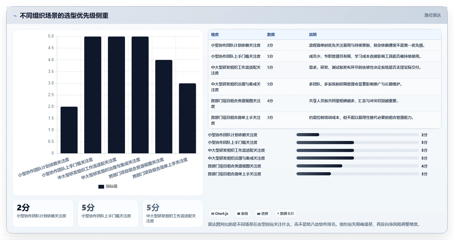Screen dimensions: 454x240
Task: Click the 小型协作团队上手门槛关注度 progress bar
Action: 358,143
